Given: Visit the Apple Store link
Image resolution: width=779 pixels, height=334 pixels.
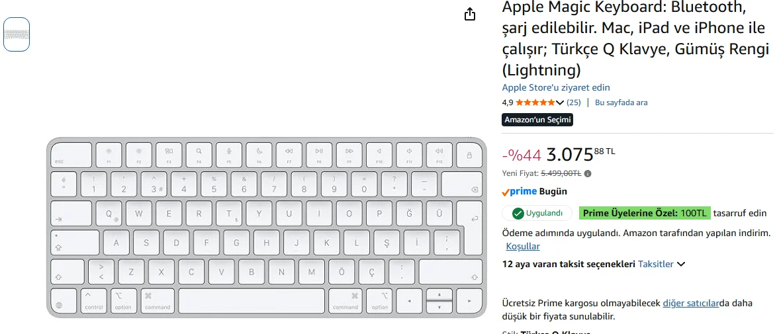Looking at the screenshot, I should (556, 87).
